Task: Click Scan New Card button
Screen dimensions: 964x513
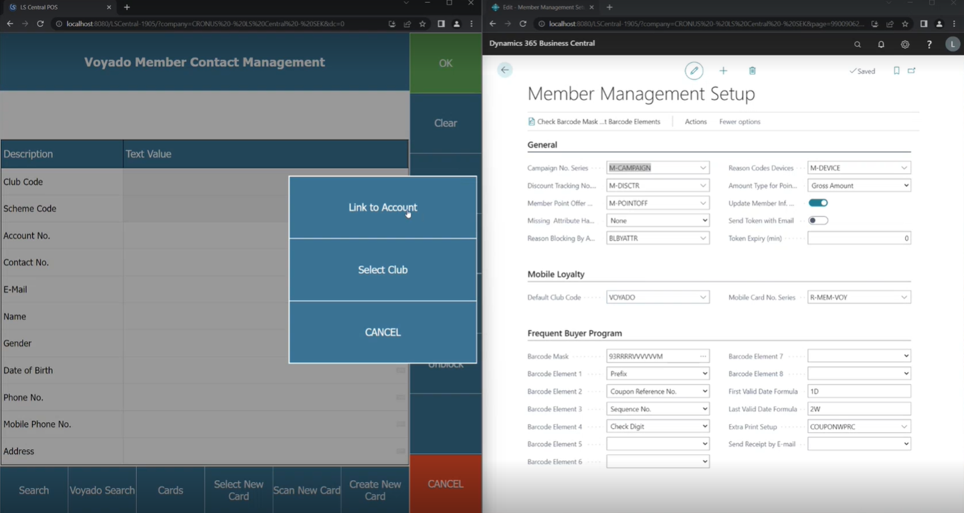Action: click(x=307, y=490)
